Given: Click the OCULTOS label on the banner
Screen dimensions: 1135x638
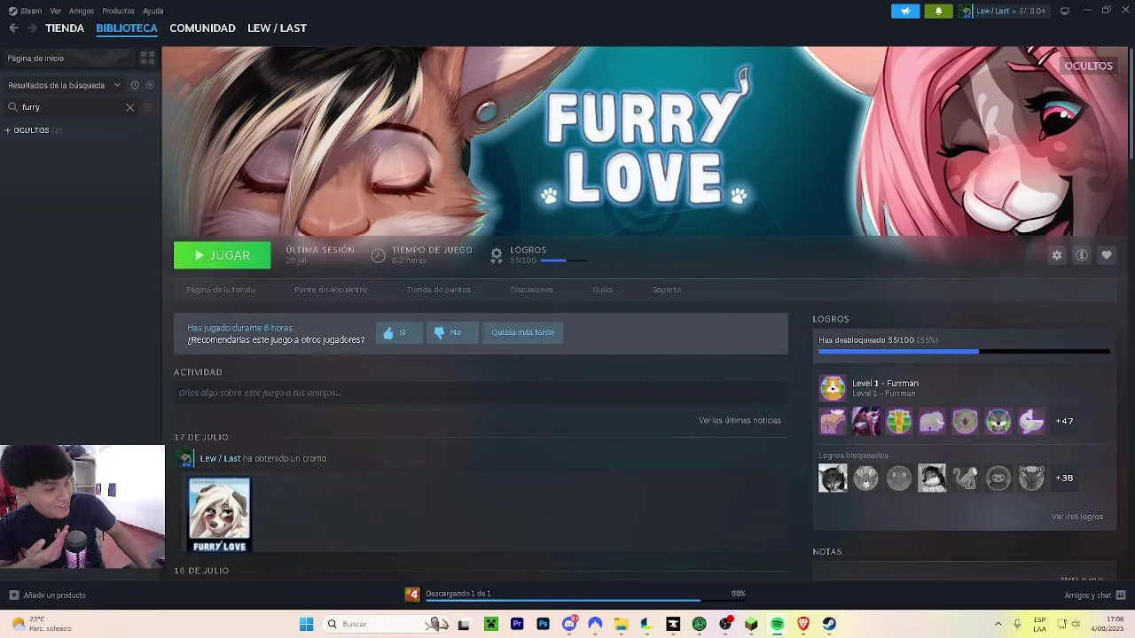Looking at the screenshot, I should pos(1088,66).
